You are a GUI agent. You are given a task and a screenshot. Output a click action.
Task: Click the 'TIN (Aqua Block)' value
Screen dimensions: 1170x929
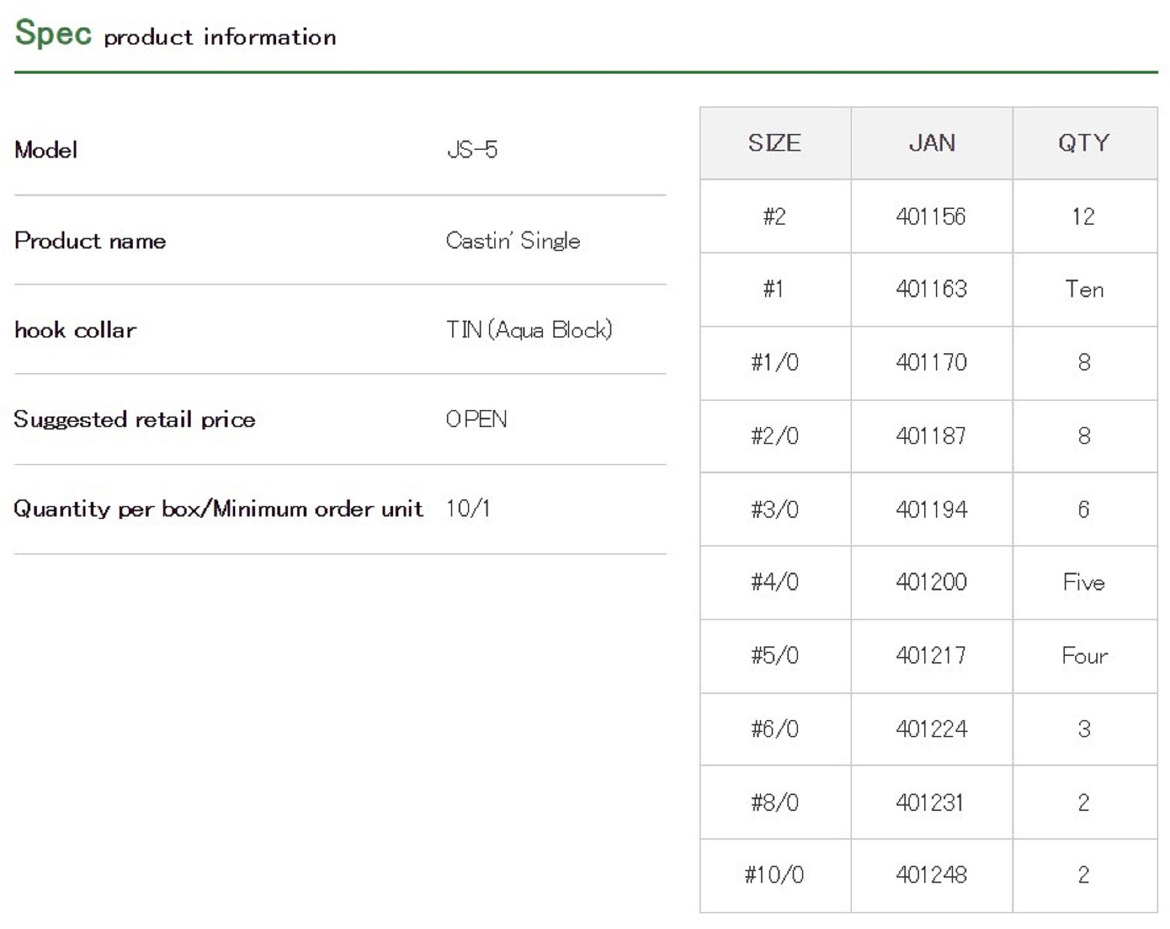pyautogui.click(x=529, y=330)
